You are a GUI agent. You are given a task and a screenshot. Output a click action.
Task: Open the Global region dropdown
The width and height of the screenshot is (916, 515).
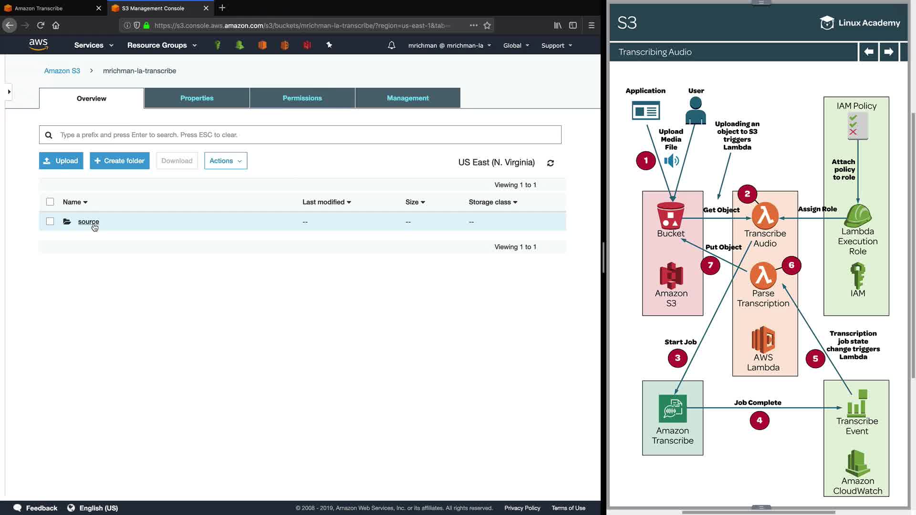point(516,45)
